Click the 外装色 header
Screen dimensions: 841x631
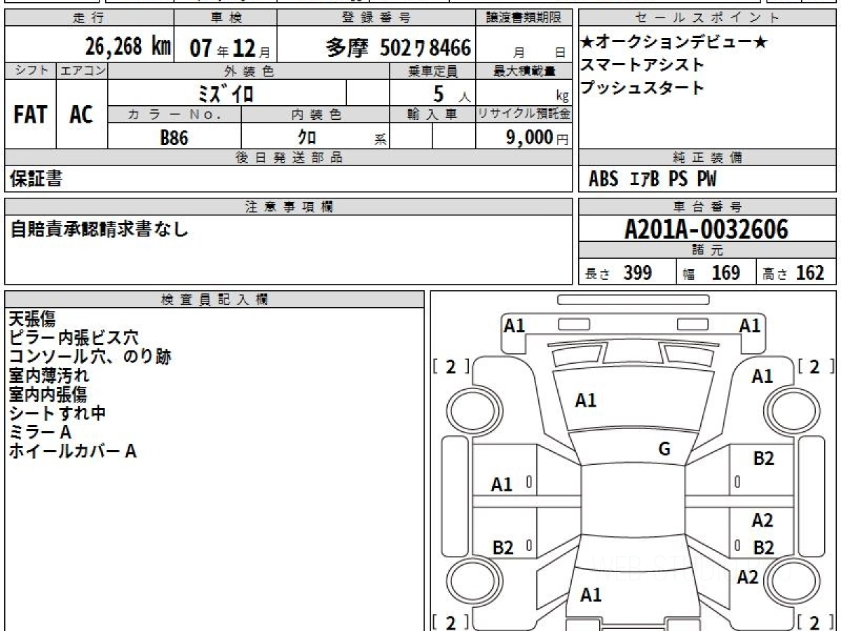click(x=249, y=71)
